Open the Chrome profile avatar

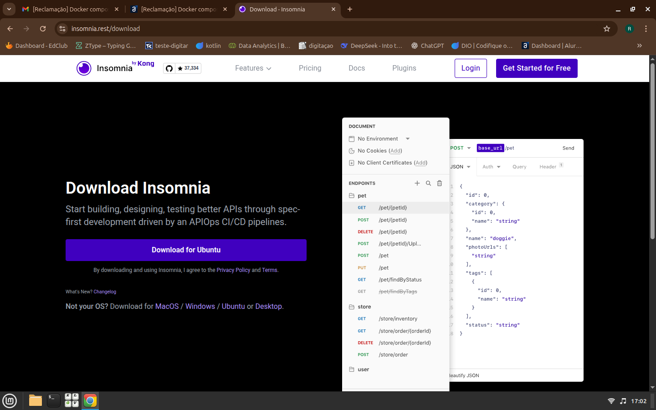coord(630,29)
